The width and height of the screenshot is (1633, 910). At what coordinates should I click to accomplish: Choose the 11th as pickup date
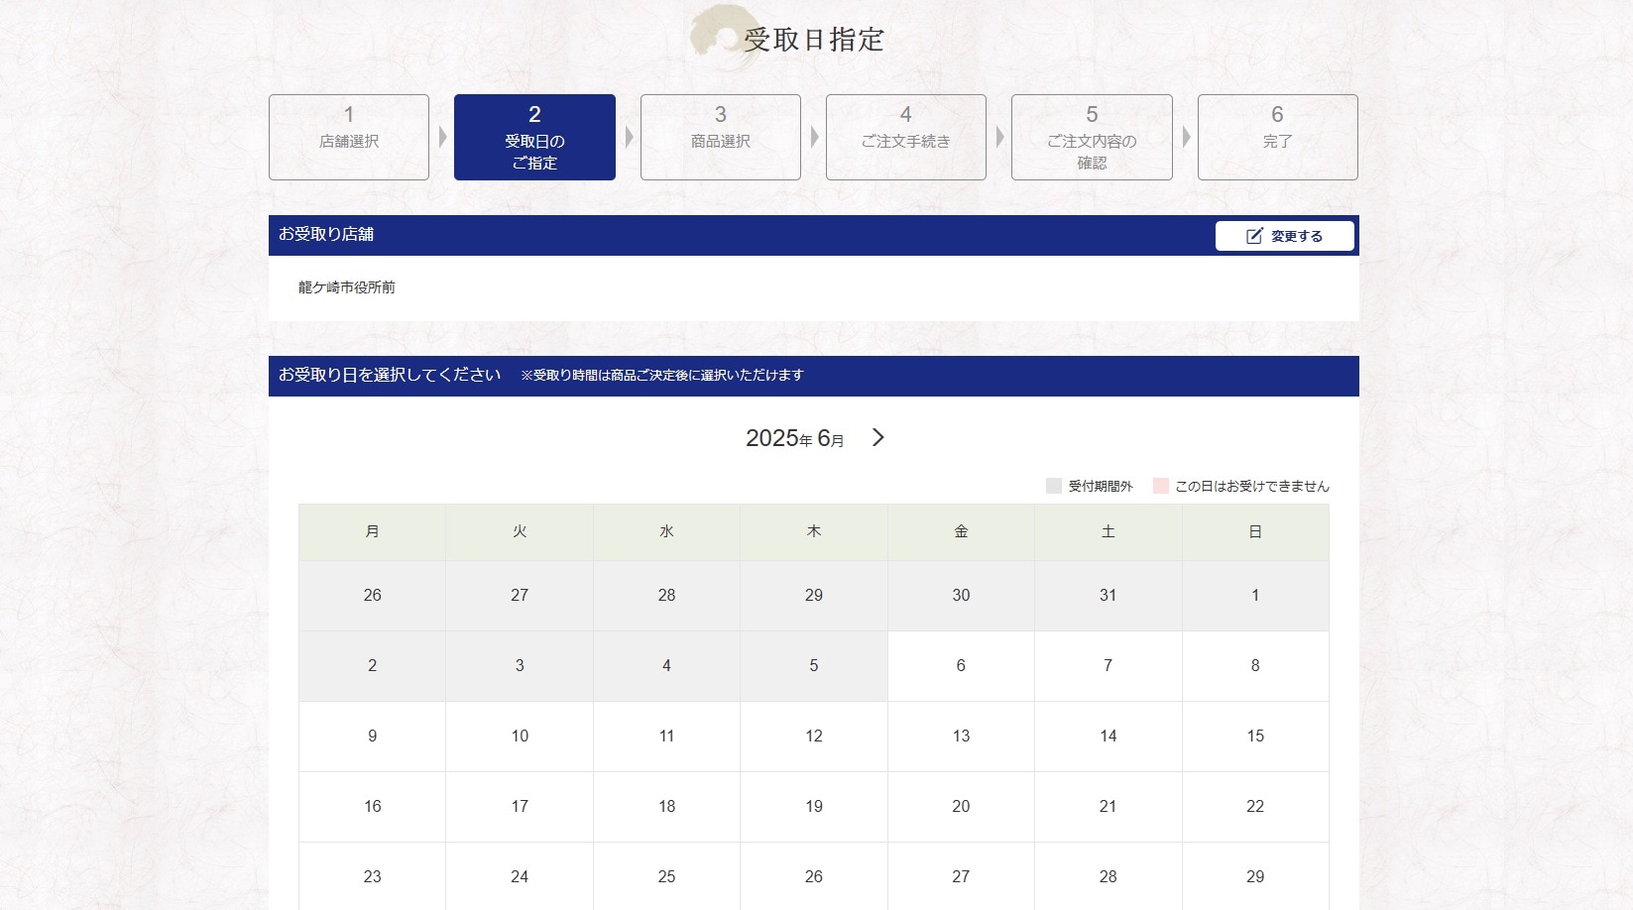pyautogui.click(x=666, y=737)
